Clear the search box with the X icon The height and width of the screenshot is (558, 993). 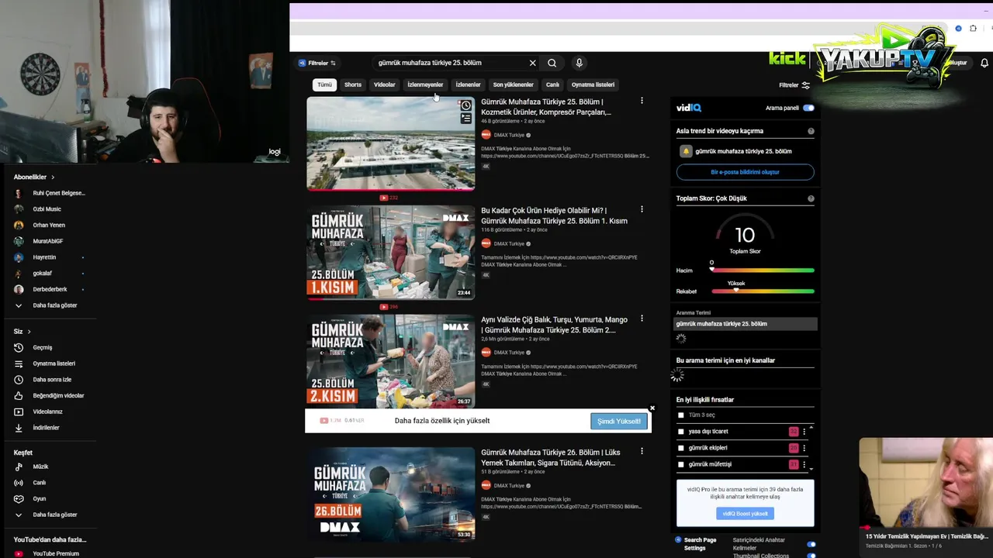pyautogui.click(x=532, y=63)
